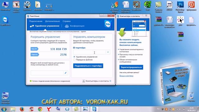Open the TeamViewer desktop shortcut
The width and height of the screenshot is (199, 112).
[x=5, y=21]
